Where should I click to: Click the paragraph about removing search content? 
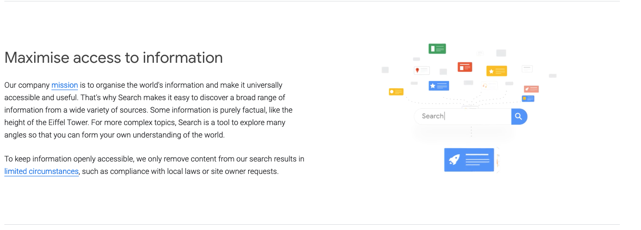154,165
